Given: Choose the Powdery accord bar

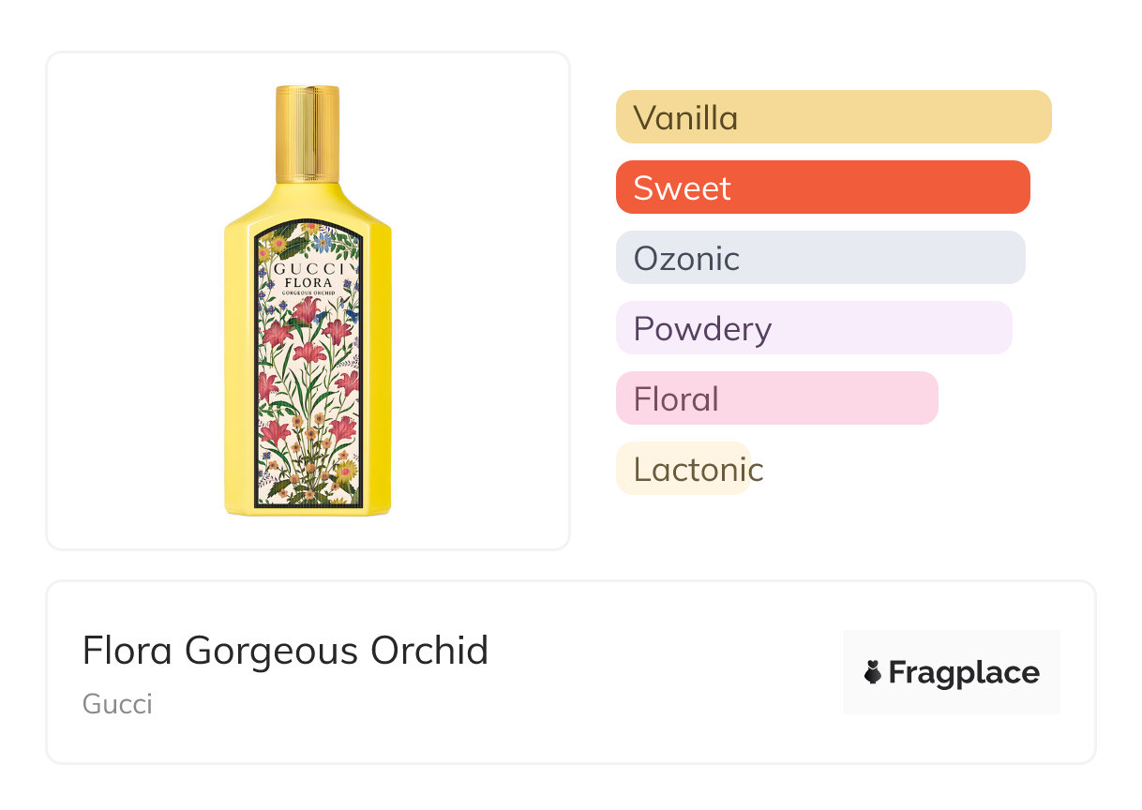Looking at the screenshot, I should click(x=814, y=328).
